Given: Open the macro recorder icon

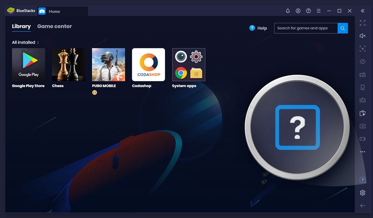Looking at the screenshot, I should coord(363,113).
